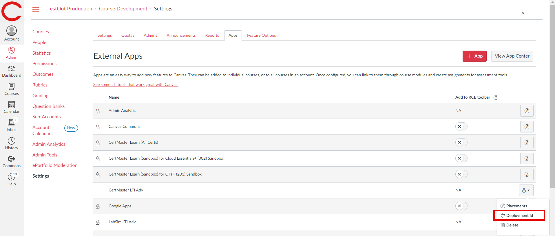This screenshot has width=555, height=236.
Task: Click lock icon beside CTT+ (203) Sandbox
Action: pyautogui.click(x=98, y=175)
